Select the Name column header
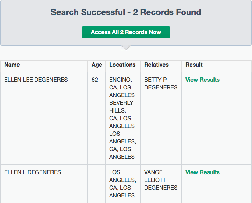This screenshot has width=252, height=203. (x=12, y=65)
